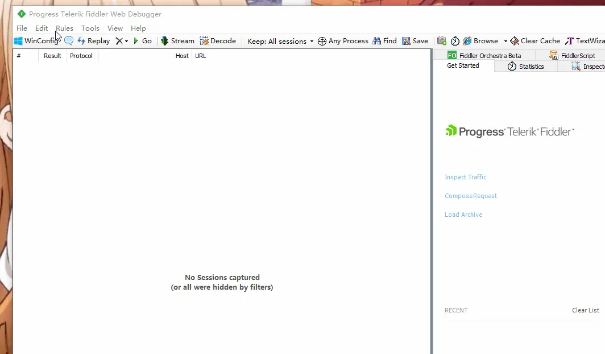This screenshot has width=605, height=354.
Task: Open the View menu
Action: 115,28
